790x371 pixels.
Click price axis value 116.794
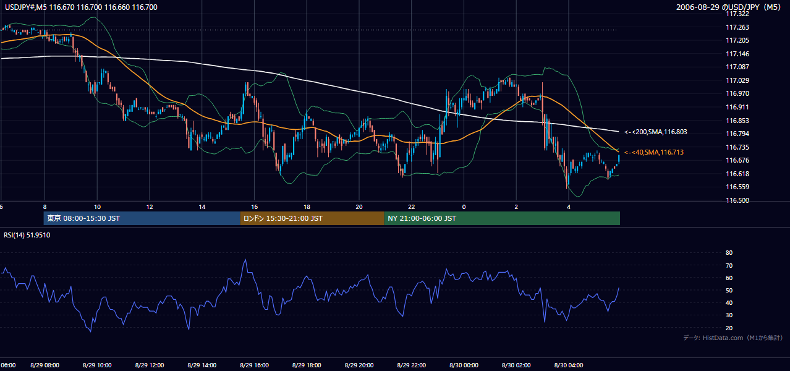pyautogui.click(x=737, y=134)
